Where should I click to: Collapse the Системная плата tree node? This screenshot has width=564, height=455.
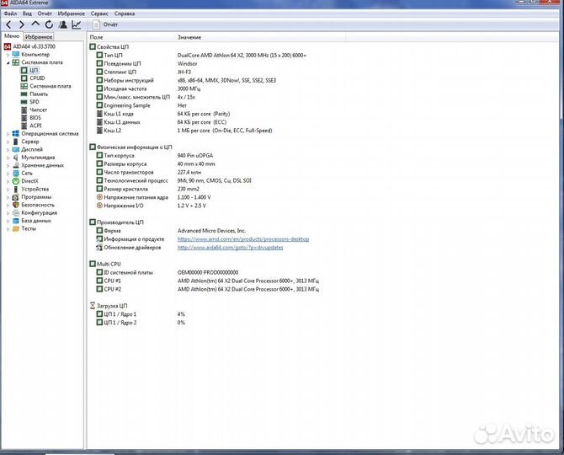point(8,62)
